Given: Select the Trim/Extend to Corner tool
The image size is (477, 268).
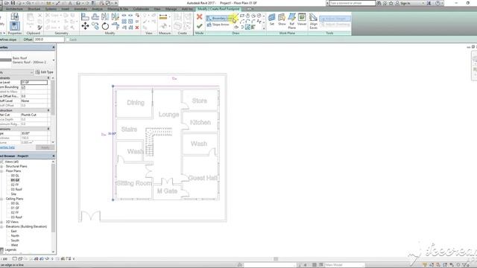Looking at the screenshot, I should (115, 26).
